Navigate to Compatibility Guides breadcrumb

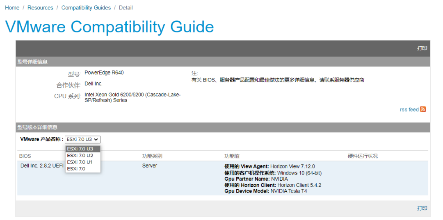click(x=86, y=8)
